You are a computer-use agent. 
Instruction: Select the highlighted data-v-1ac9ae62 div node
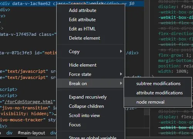point(72,3)
